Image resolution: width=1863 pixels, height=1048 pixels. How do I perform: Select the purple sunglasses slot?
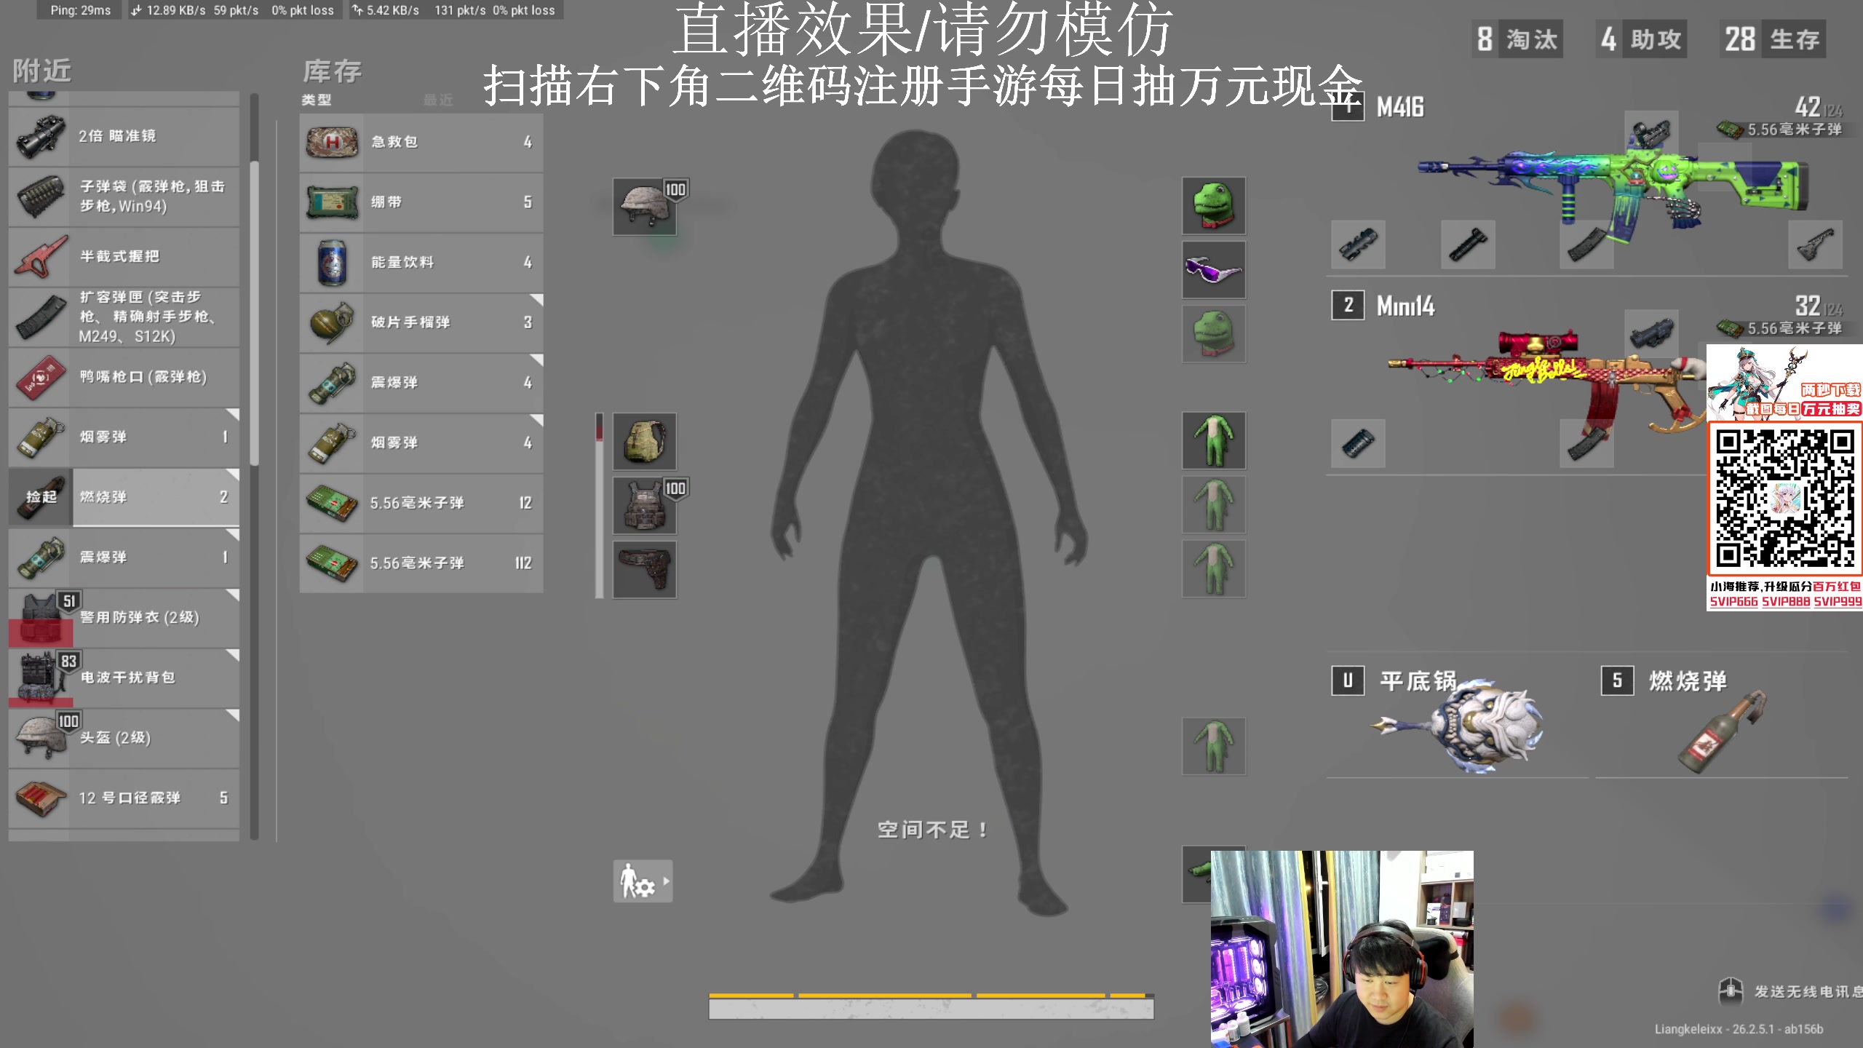[x=1214, y=269]
